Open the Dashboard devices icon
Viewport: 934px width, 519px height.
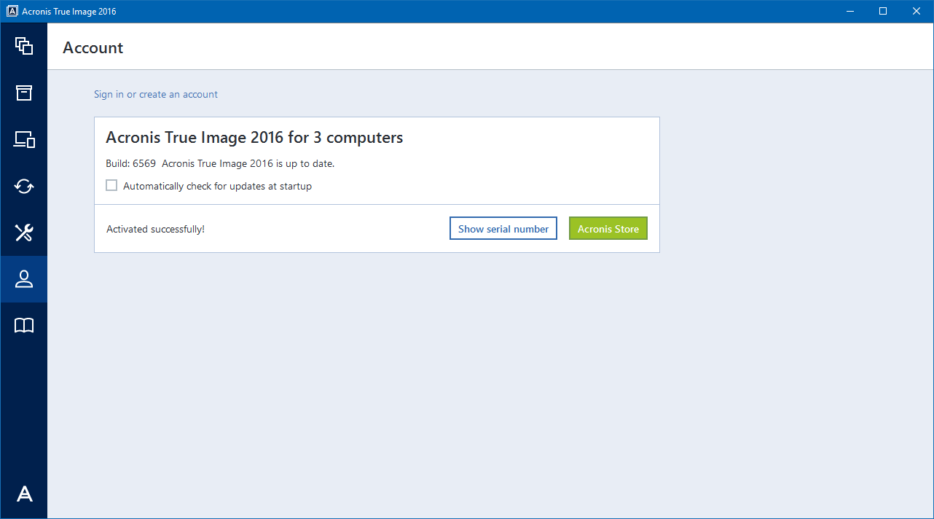point(24,139)
